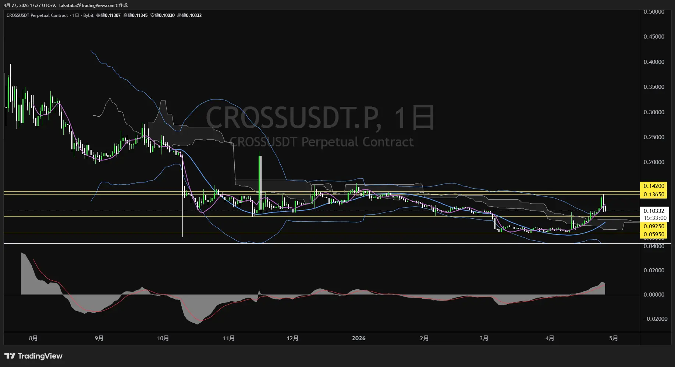Click the 高値 0.11345 value in header
This screenshot has width=675, height=367.
click(139, 15)
